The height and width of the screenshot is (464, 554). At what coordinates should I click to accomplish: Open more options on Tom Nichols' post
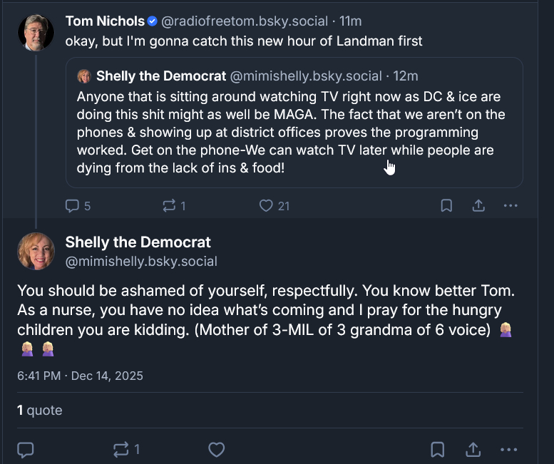click(511, 206)
